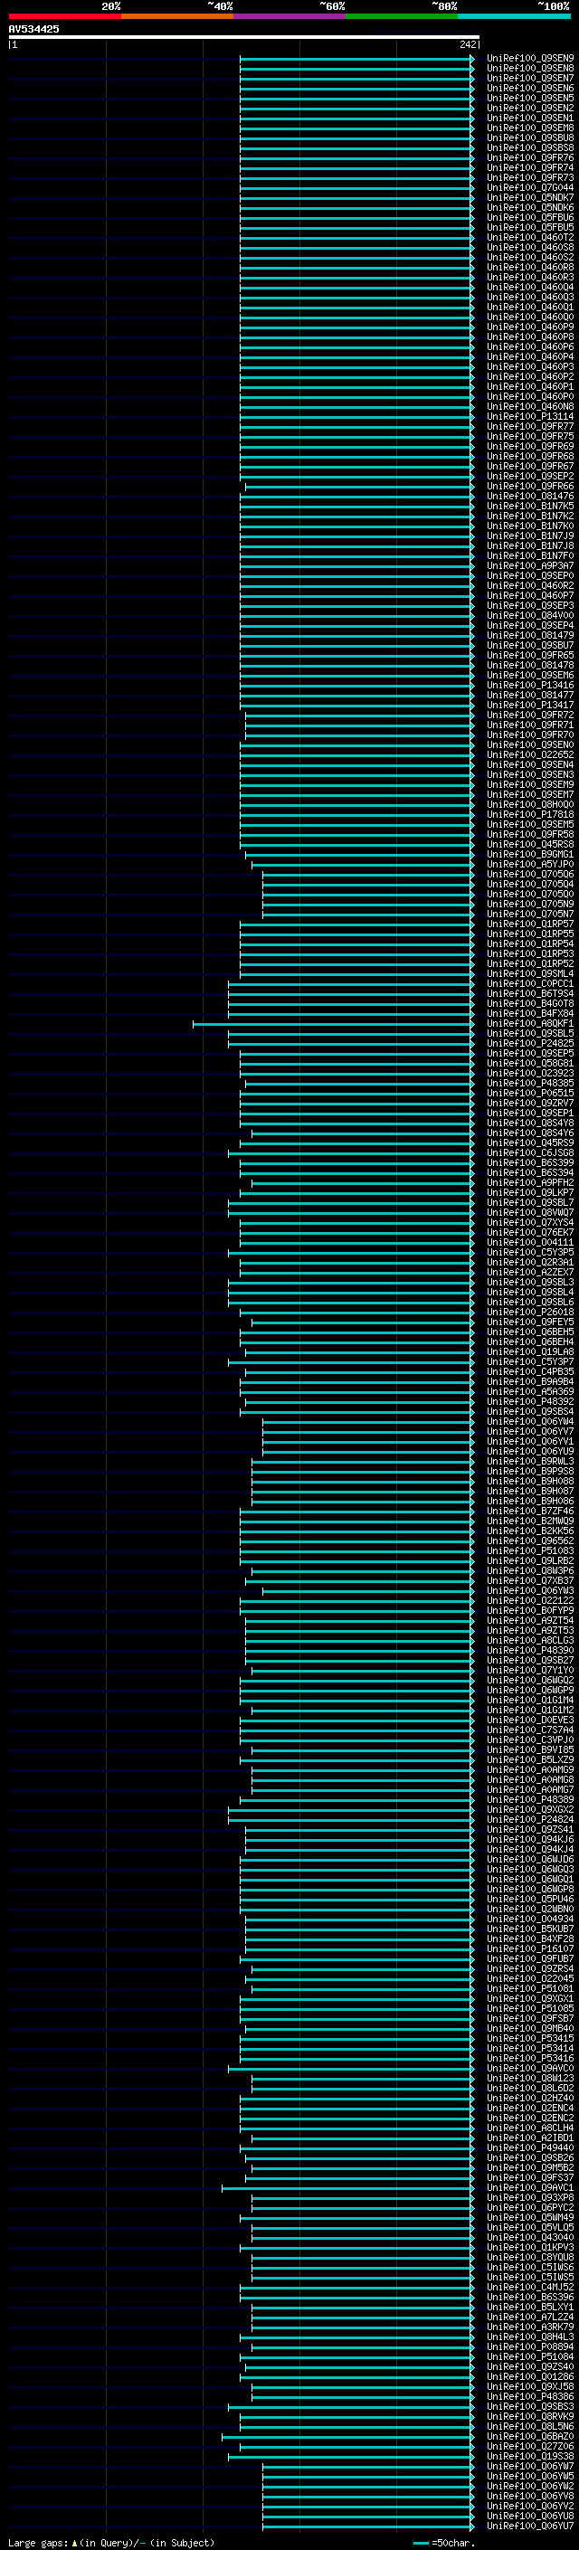This screenshot has width=579, height=2550.
Task: Select the query name AV534425
Action: pos(33,29)
